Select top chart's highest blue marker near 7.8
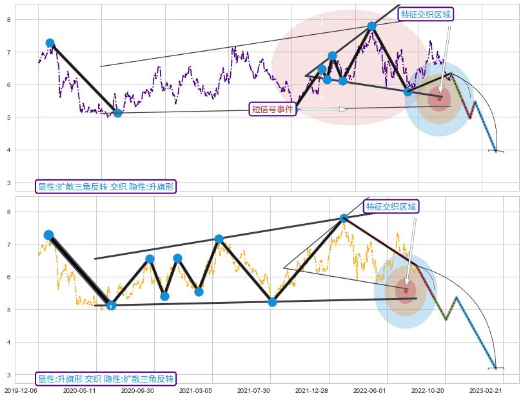523x398 pixels. point(371,26)
